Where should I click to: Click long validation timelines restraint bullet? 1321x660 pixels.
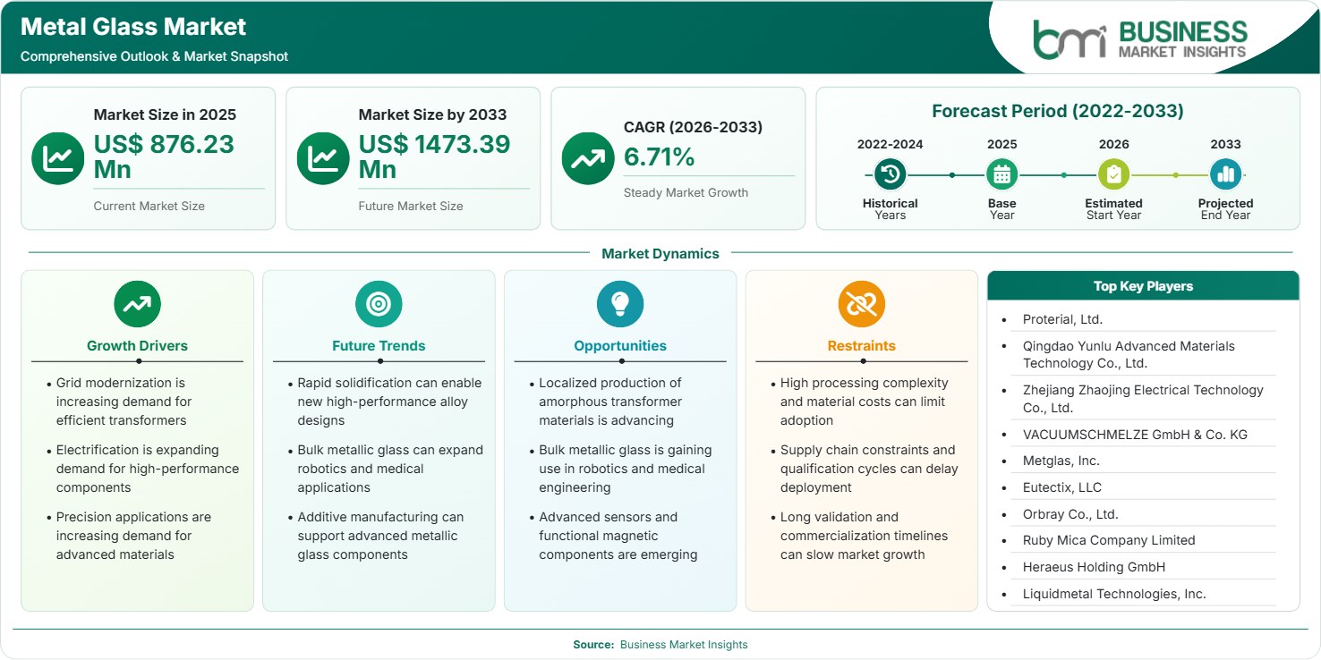[864, 536]
